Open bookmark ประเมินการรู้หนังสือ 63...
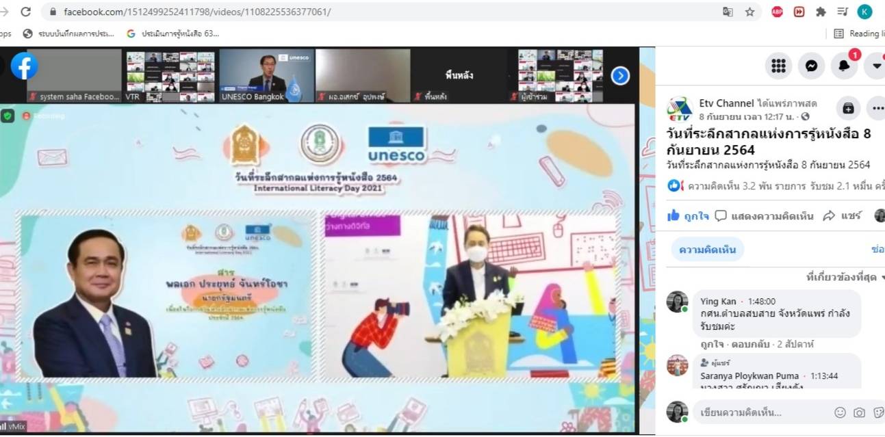885x437 pixels. click(x=173, y=34)
